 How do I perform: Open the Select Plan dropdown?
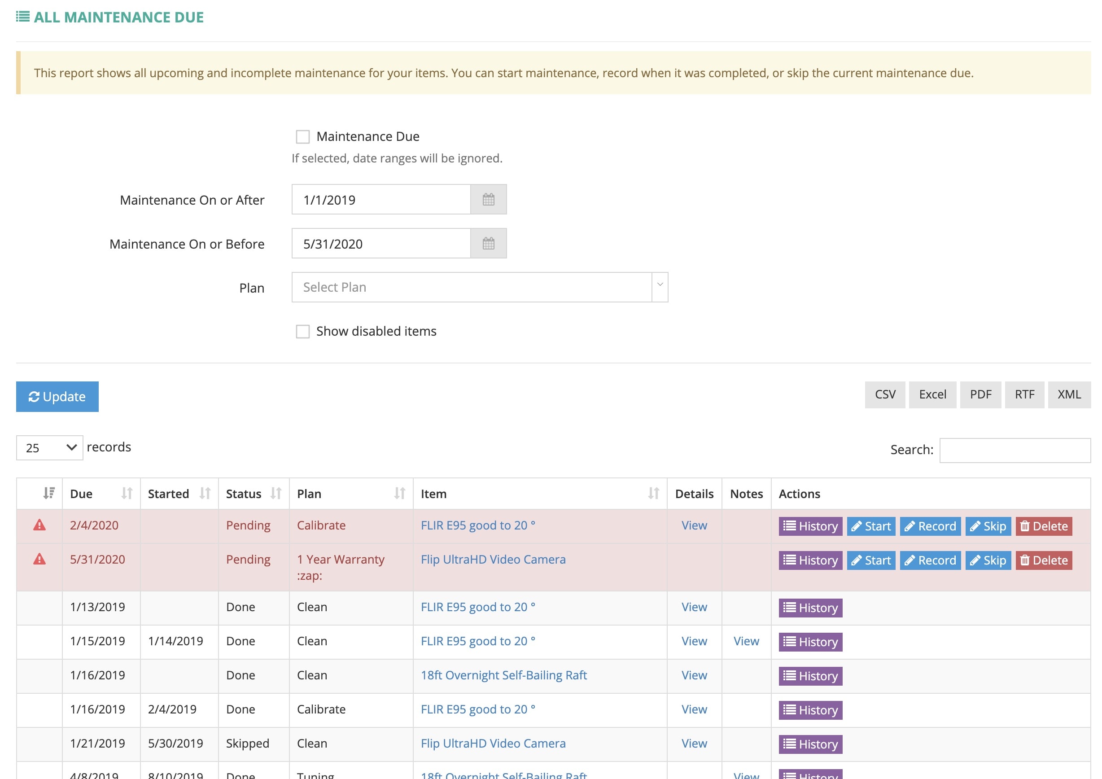click(x=479, y=288)
